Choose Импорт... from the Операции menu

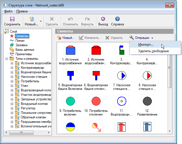pos(146,45)
